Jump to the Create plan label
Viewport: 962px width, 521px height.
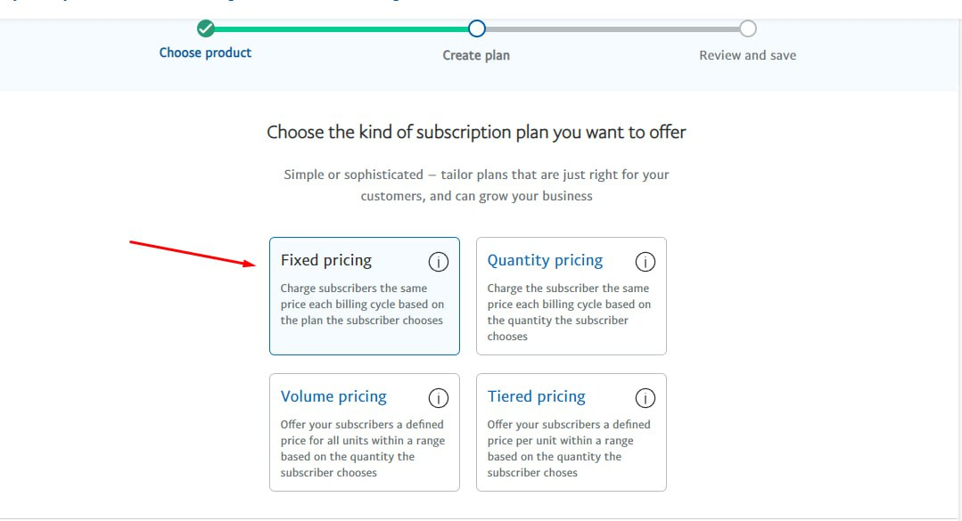tap(476, 55)
